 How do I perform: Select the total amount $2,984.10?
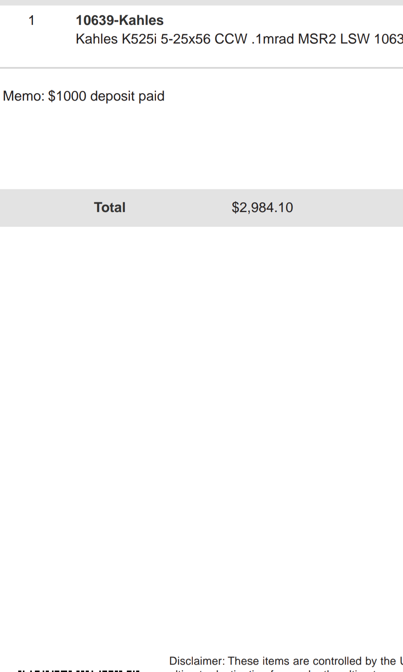click(x=262, y=207)
